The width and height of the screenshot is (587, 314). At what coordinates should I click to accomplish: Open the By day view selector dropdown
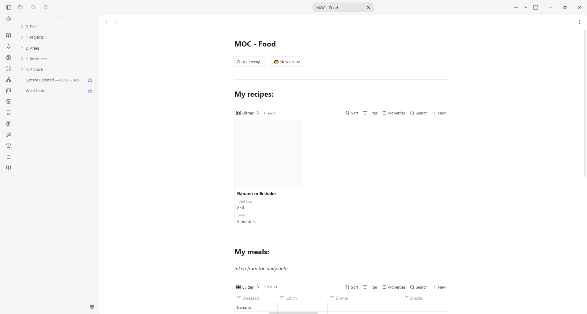[x=248, y=287]
